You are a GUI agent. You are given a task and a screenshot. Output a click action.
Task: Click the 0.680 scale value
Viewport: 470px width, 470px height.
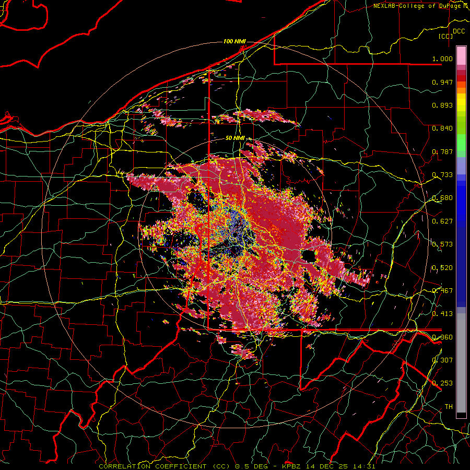[442, 198]
